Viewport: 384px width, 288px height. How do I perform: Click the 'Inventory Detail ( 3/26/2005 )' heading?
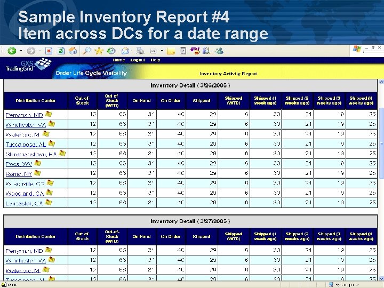(x=190, y=85)
